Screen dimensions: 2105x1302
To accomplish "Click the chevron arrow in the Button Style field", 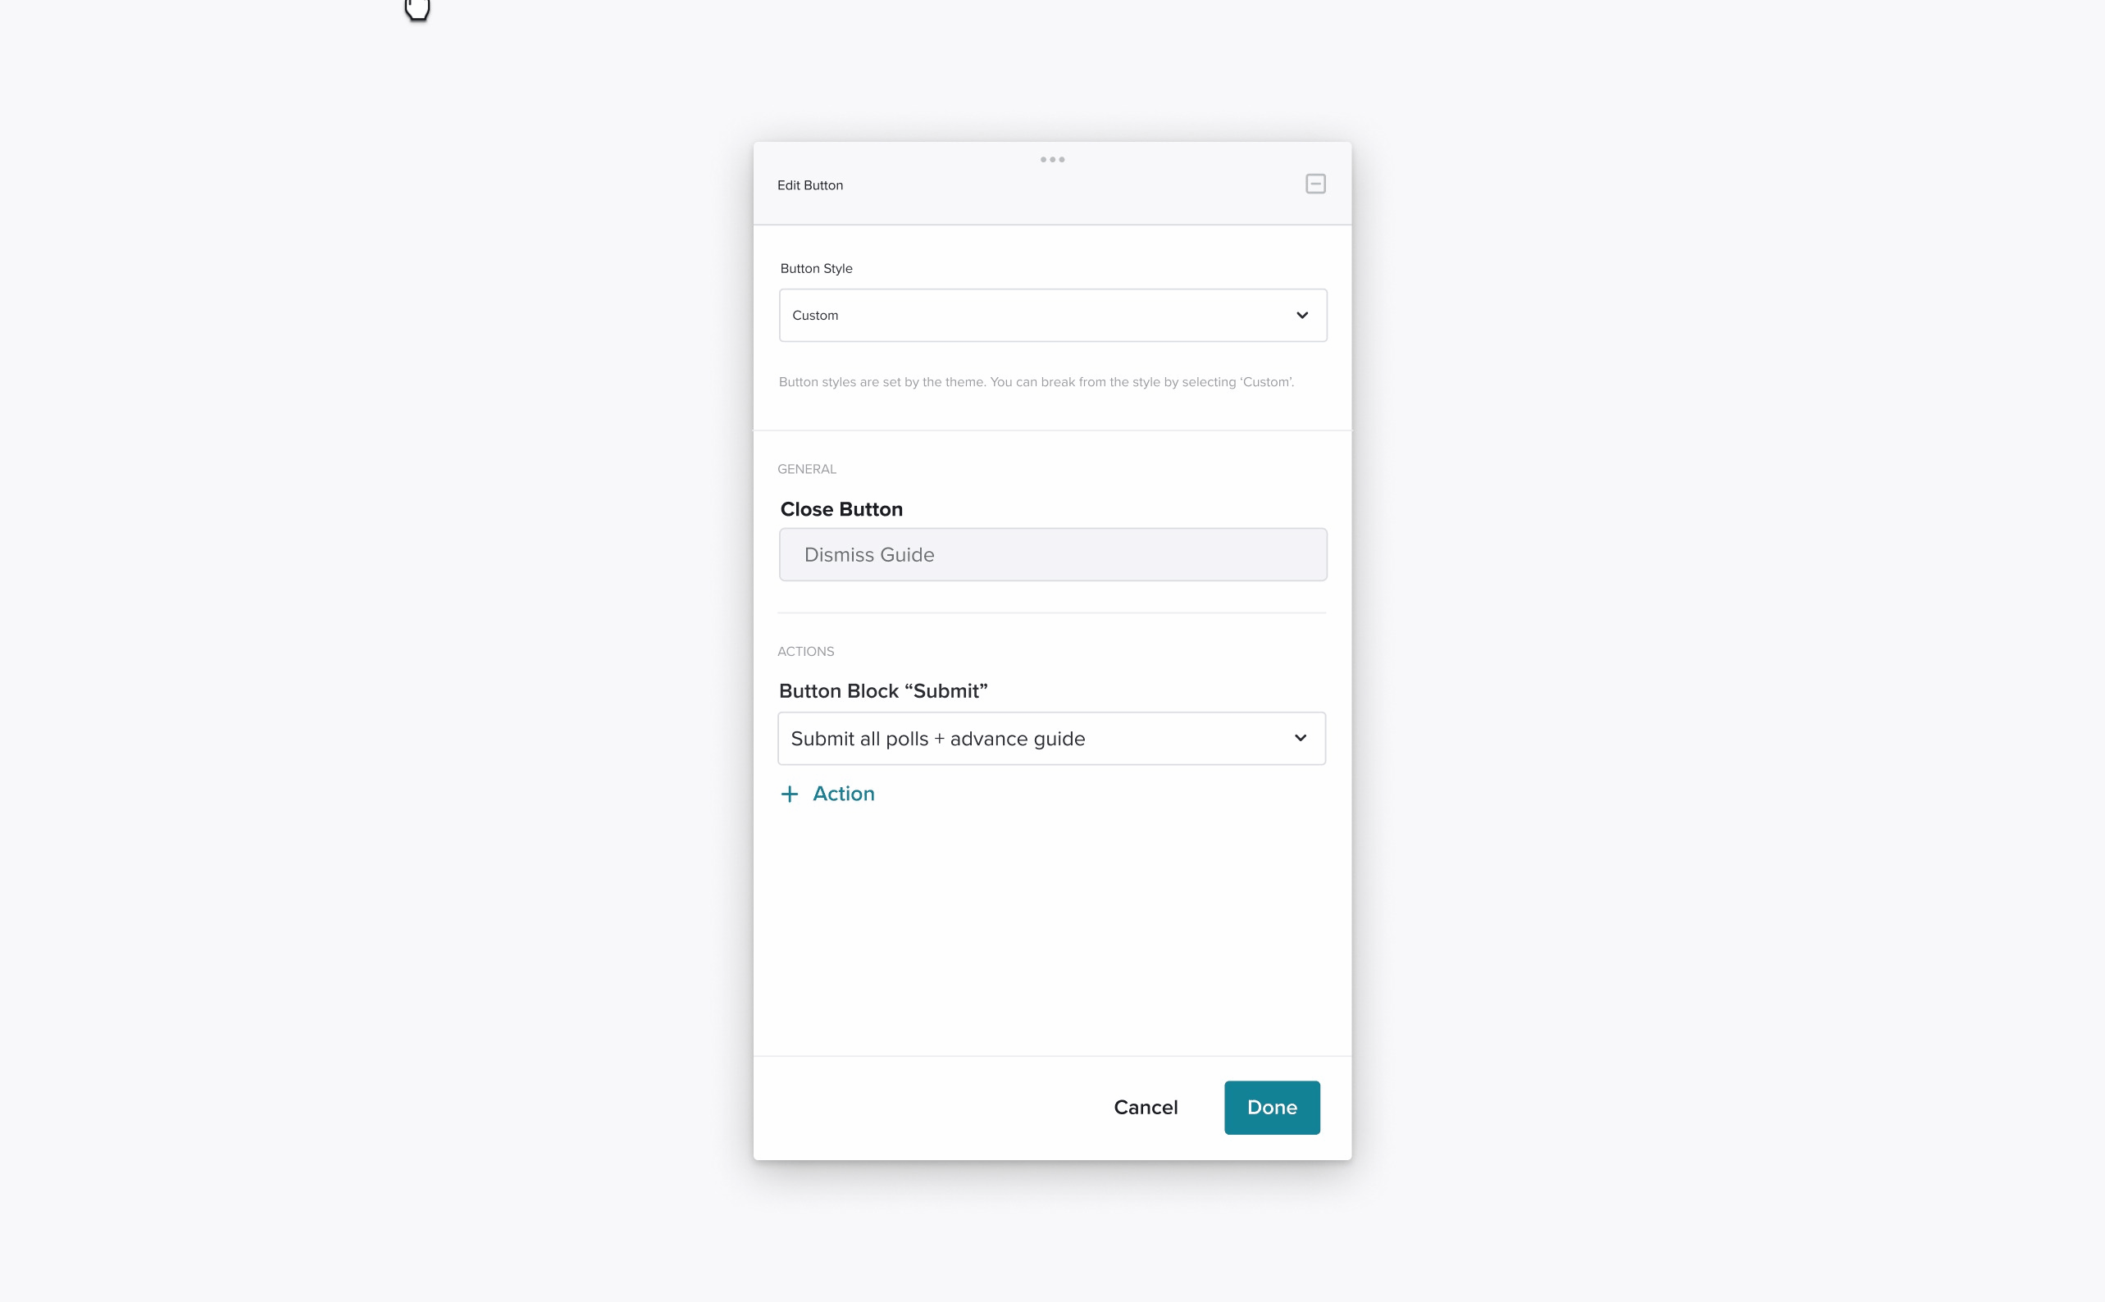I will click(x=1301, y=315).
